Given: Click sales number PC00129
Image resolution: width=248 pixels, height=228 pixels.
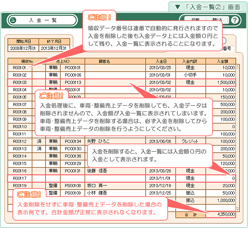Looking at the screenshot, I should tap(73, 163).
